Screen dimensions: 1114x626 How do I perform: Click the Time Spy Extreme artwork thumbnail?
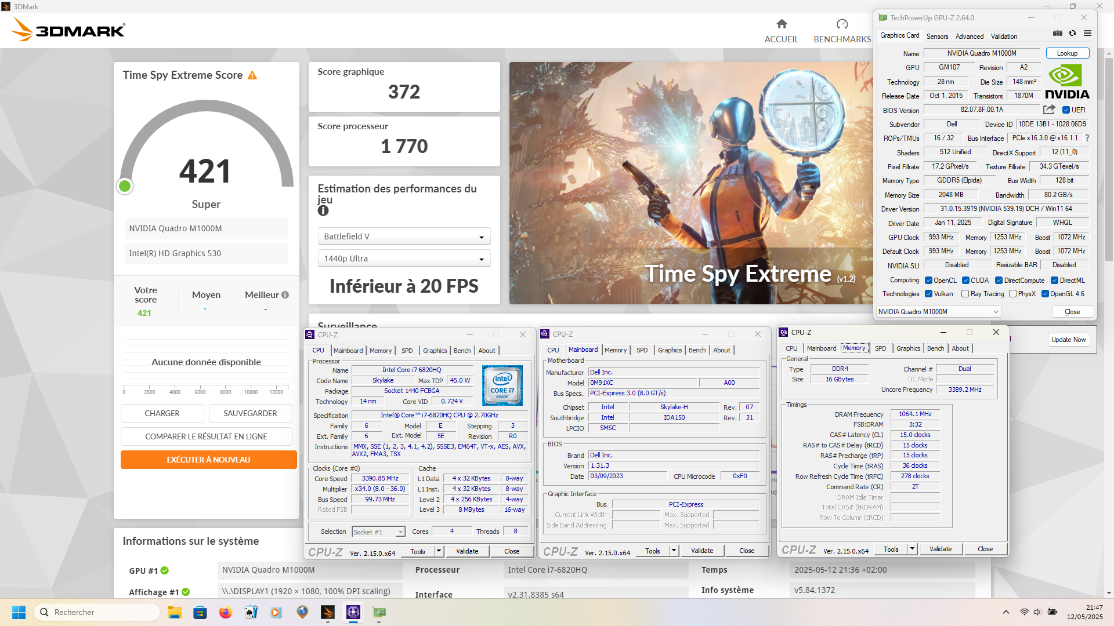point(691,183)
